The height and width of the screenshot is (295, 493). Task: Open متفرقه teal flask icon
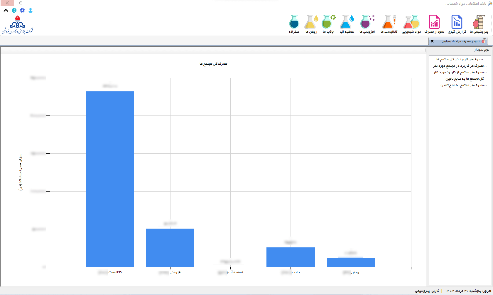tap(294, 24)
